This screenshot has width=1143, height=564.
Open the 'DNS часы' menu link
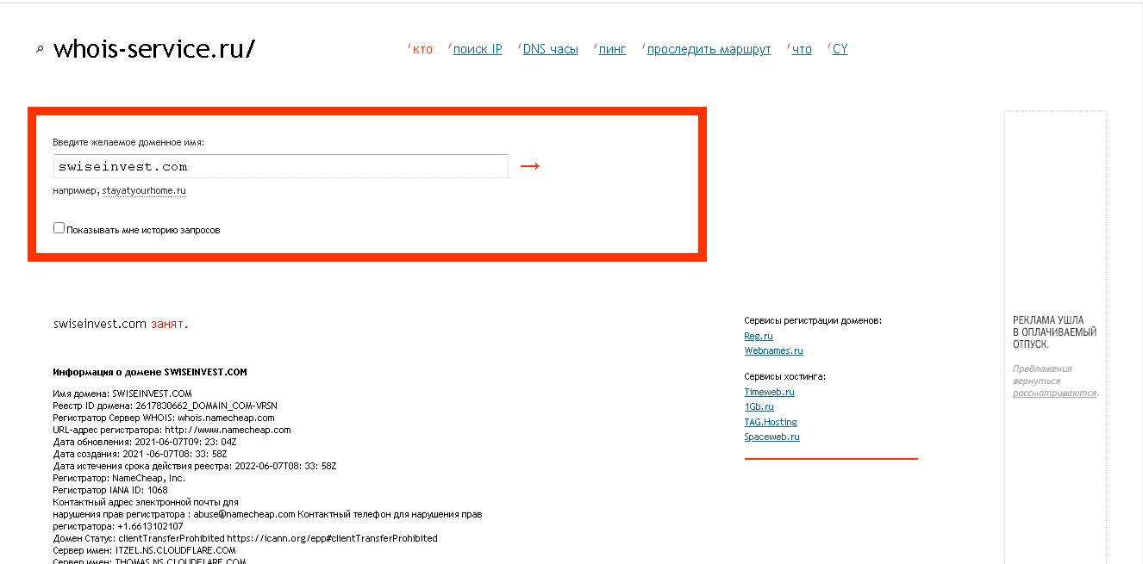pos(550,50)
